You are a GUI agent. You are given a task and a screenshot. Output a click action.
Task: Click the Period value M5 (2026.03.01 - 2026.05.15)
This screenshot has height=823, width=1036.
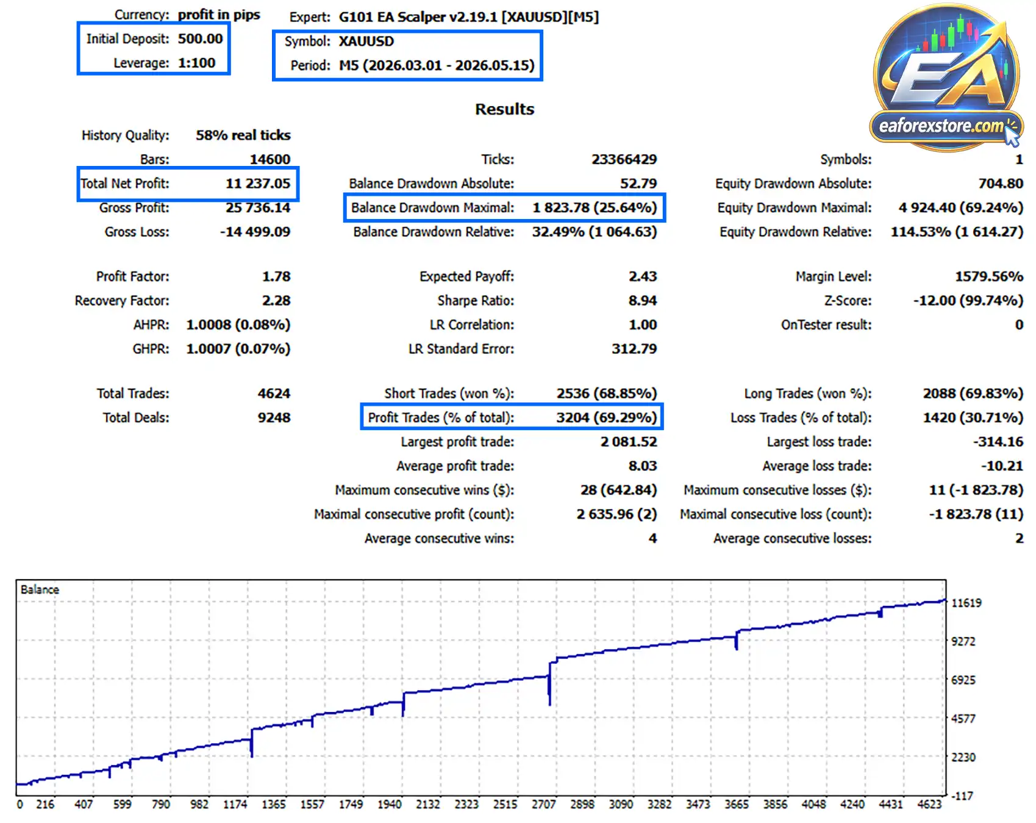437,65
